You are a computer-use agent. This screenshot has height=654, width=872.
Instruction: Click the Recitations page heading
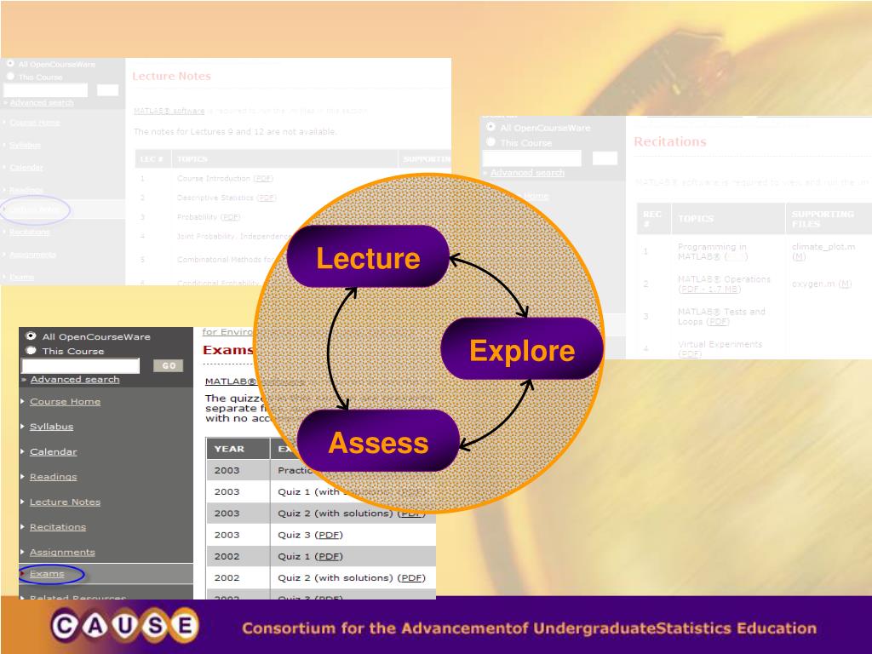coord(670,142)
